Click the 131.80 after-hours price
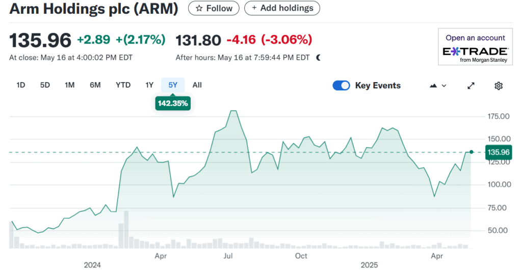Screen dimensions: 522x273 click(x=198, y=40)
